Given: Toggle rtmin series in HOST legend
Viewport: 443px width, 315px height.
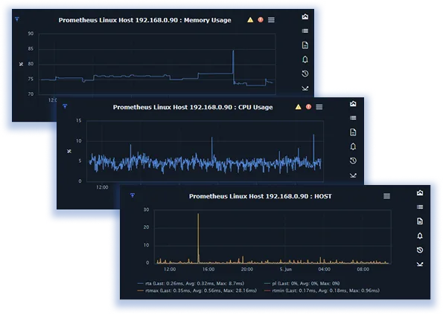Looking at the screenshot, I should pyautogui.click(x=322, y=290).
